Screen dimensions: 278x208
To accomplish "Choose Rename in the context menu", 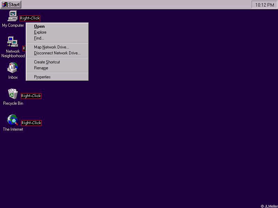I will tap(57, 68).
